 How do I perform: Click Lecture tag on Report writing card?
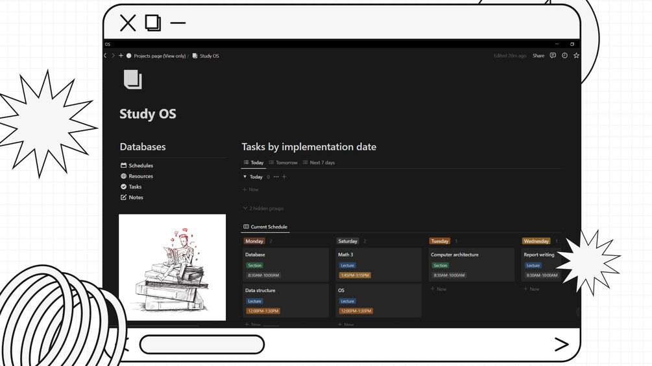[x=533, y=266]
